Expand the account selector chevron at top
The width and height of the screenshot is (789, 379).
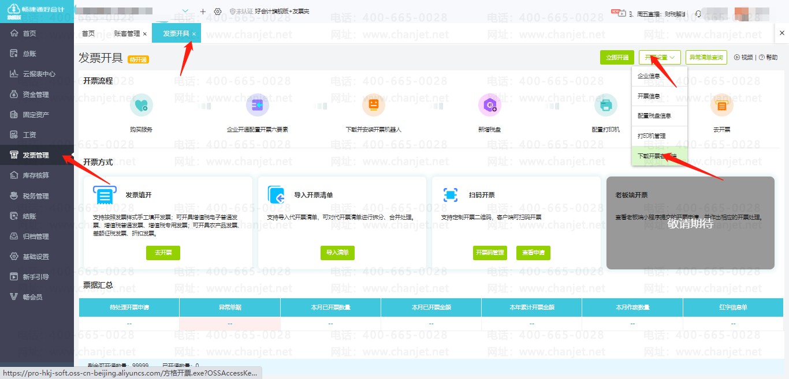click(185, 12)
